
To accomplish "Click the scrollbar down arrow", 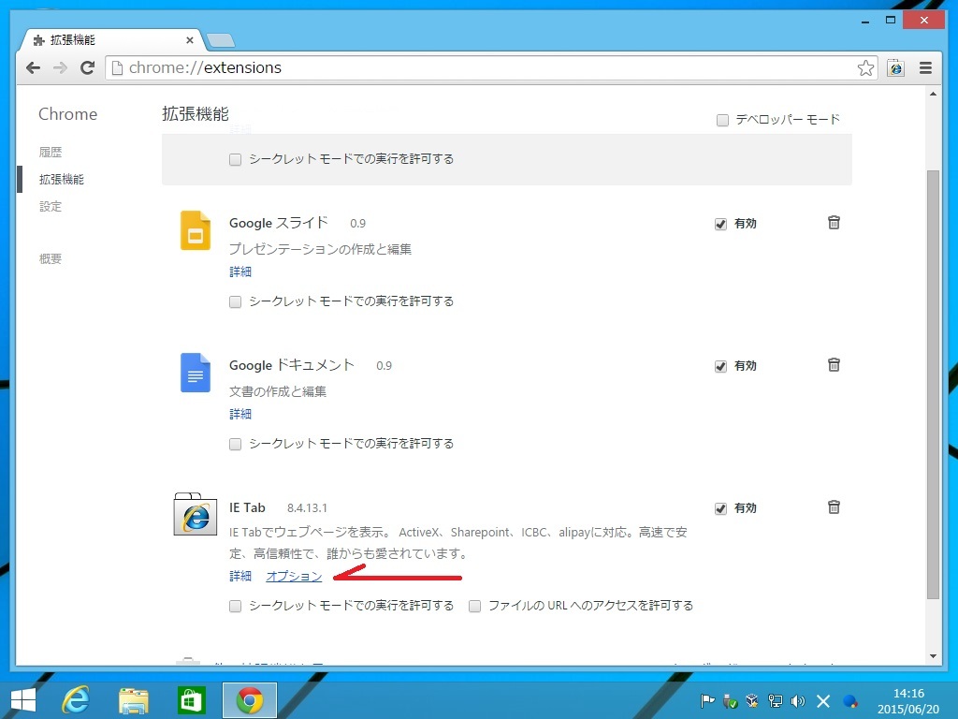I will (933, 656).
